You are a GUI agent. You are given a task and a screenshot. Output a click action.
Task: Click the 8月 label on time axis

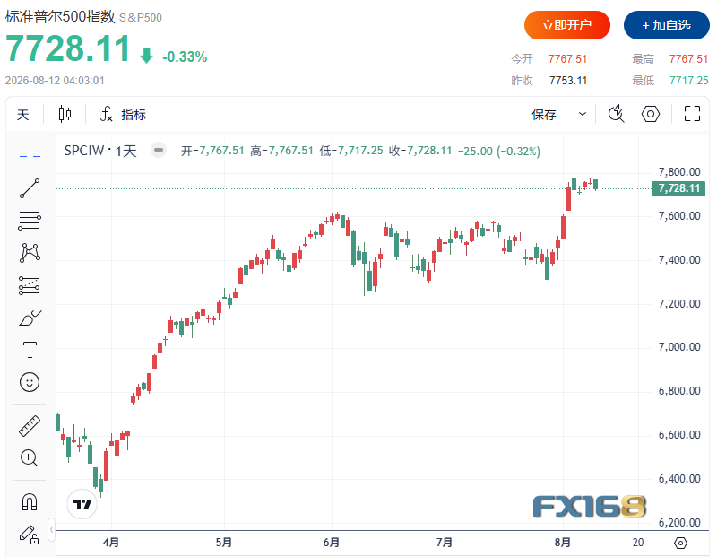tap(563, 543)
